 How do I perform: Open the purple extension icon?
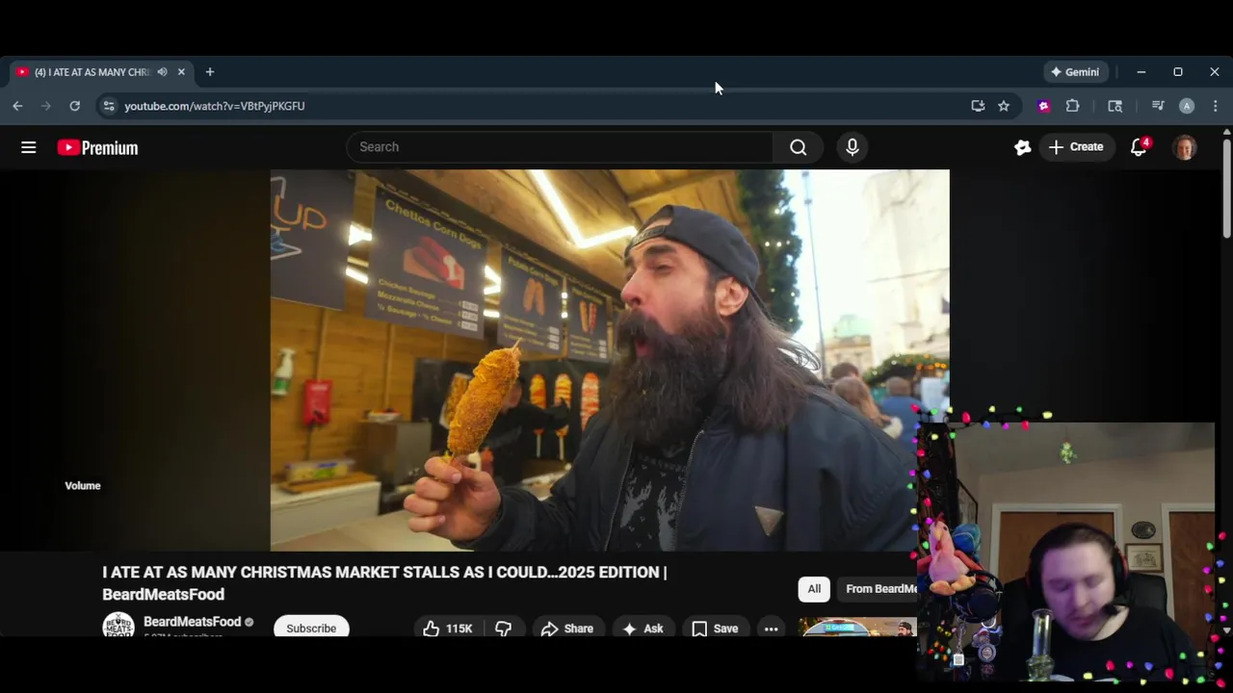coord(1044,106)
